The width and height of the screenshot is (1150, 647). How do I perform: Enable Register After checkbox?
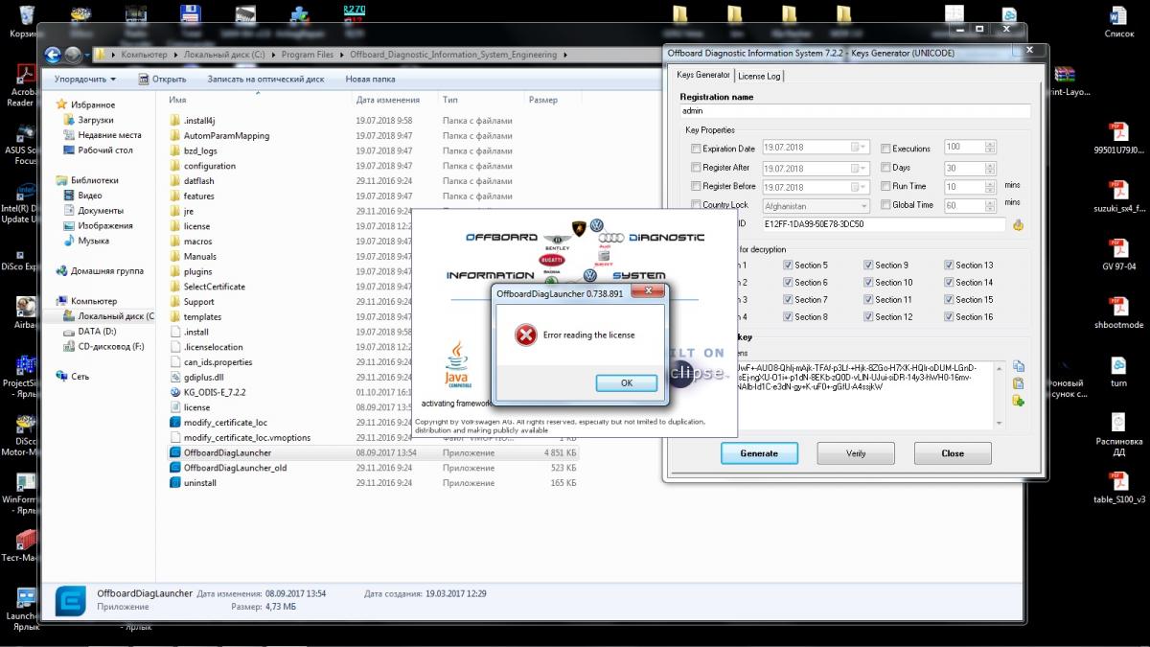tap(696, 168)
